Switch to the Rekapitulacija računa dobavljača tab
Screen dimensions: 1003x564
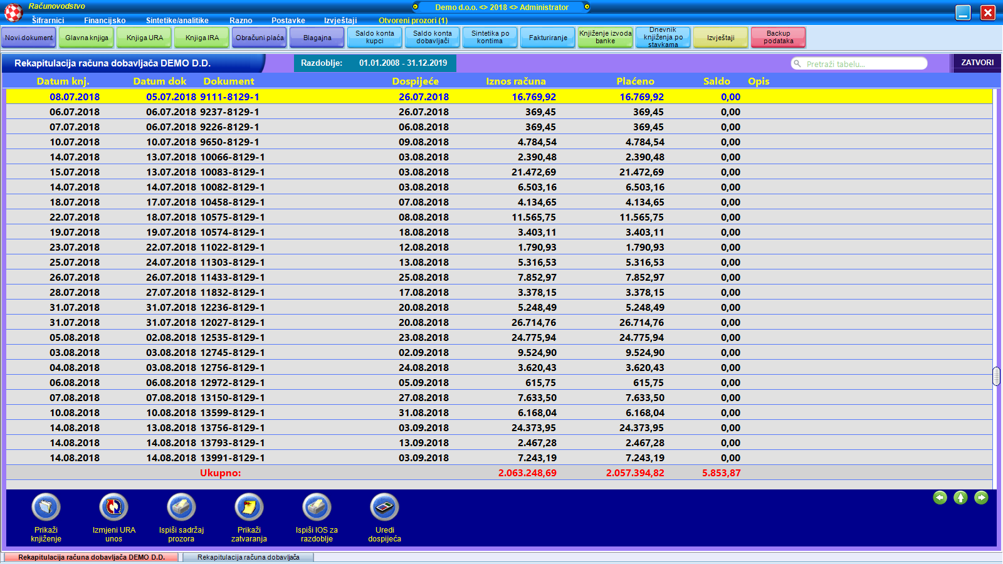[248, 557]
